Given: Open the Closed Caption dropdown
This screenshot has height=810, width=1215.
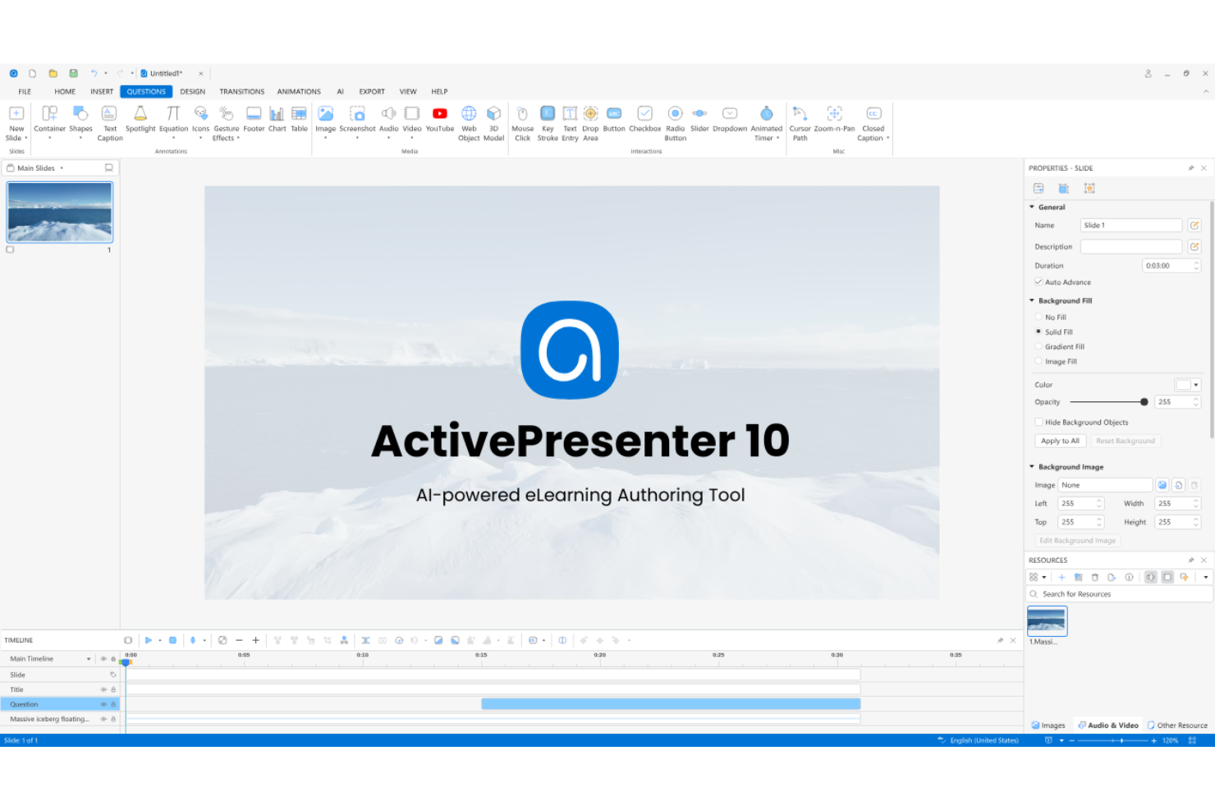Looking at the screenshot, I should click(x=887, y=138).
